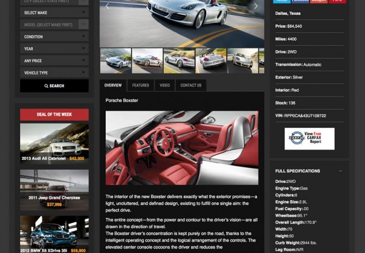Click the $37,998 Jeep price label
The height and width of the screenshot is (253, 365).
[x=54, y=205]
